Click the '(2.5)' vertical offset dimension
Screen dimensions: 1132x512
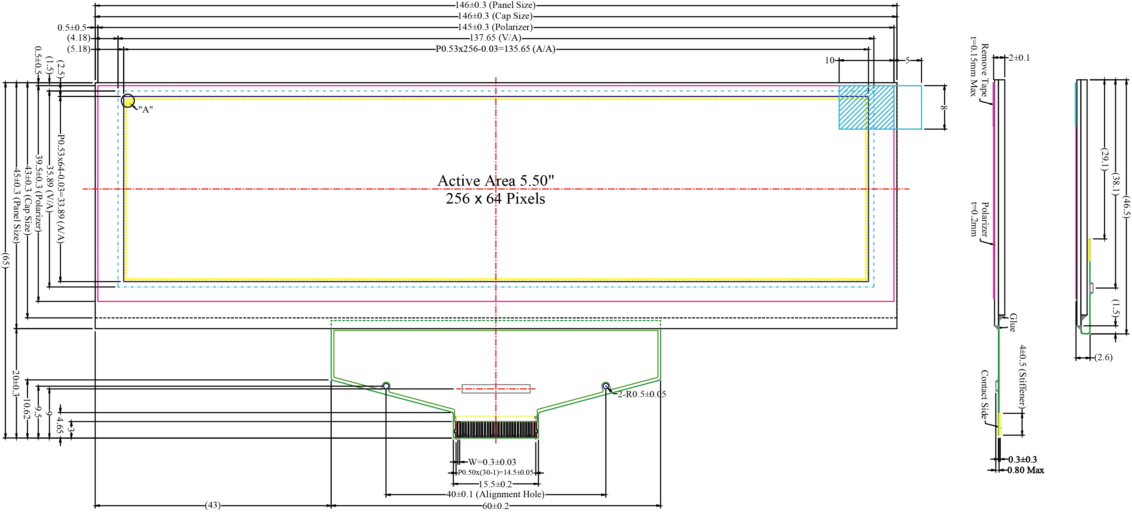(x=61, y=69)
